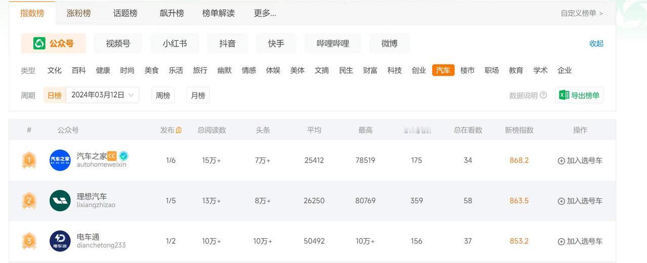Image resolution: width=647 pixels, height=263 pixels.
Task: Sort by the 新榜指数 column header
Action: click(x=519, y=130)
